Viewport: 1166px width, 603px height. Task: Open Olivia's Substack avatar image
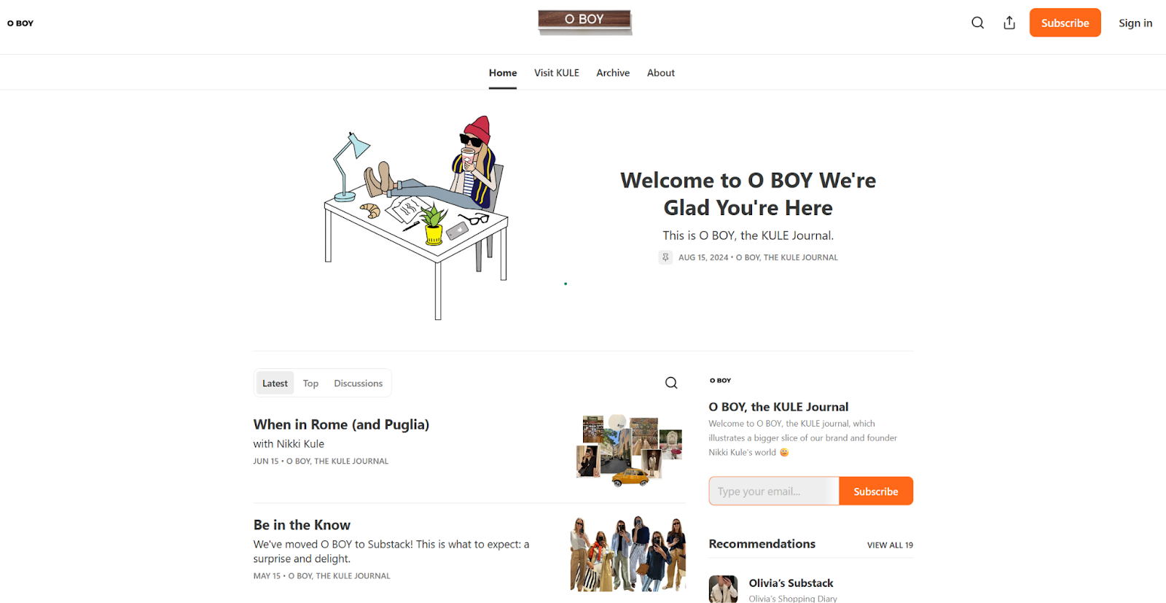tap(723, 589)
